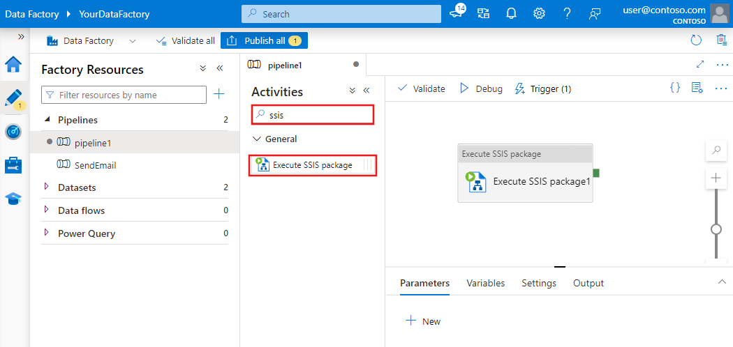The width and height of the screenshot is (733, 347).
Task: Click the canvas zoom slider handle
Action: click(x=716, y=229)
